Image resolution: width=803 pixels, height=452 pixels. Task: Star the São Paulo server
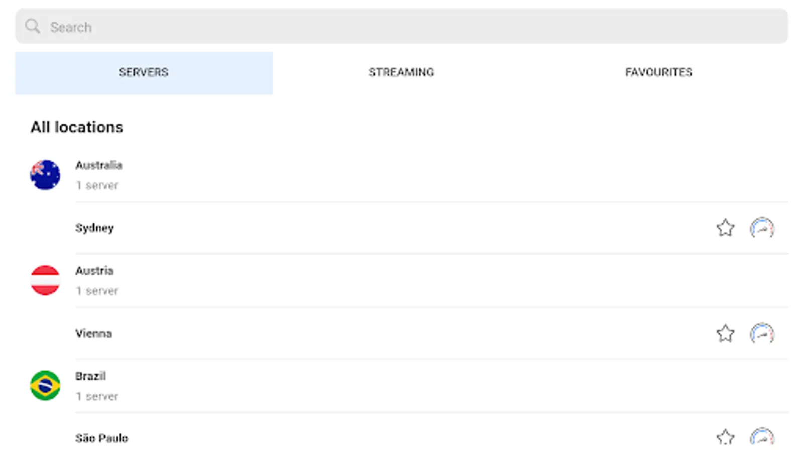(x=725, y=437)
